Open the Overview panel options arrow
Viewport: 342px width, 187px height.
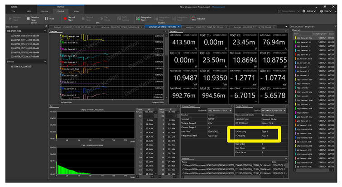pyautogui.click(x=165, y=31)
